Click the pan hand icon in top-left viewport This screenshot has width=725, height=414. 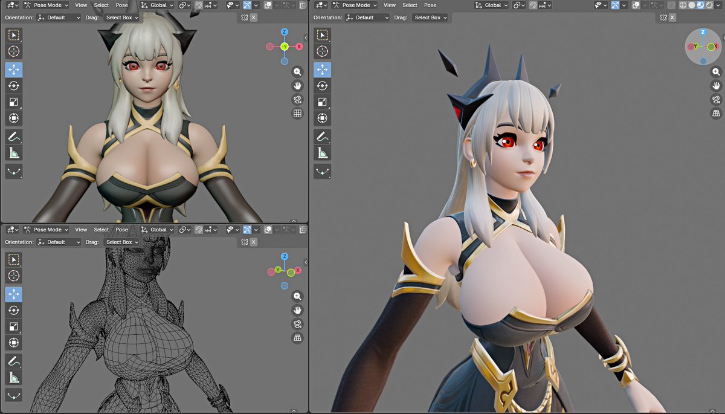pos(297,85)
